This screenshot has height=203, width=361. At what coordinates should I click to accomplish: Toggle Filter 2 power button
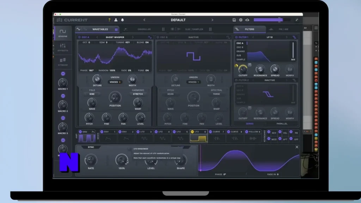tap(236, 80)
